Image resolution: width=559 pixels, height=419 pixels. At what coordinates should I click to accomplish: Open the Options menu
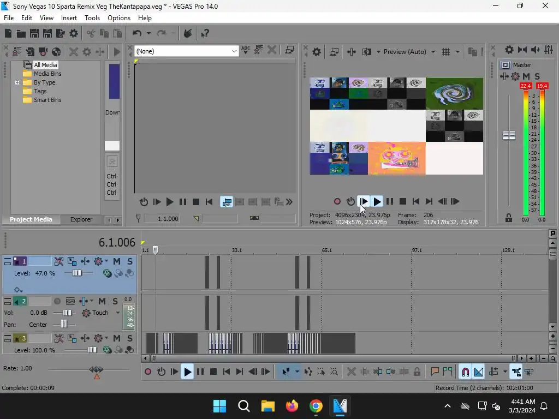point(118,18)
